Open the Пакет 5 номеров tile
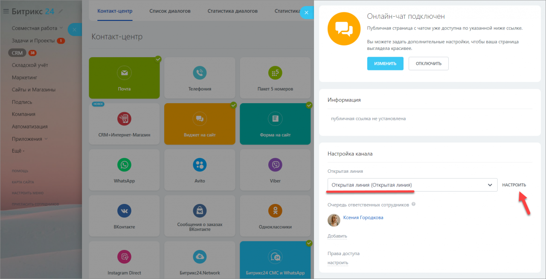Image resolution: width=546 pixels, height=279 pixels. coord(275,78)
